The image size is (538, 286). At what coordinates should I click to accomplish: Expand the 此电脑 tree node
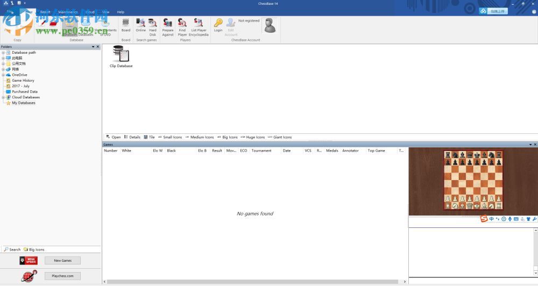(x=3, y=58)
